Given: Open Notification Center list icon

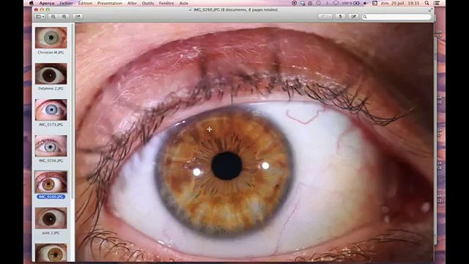Looking at the screenshot, I should point(437,3).
